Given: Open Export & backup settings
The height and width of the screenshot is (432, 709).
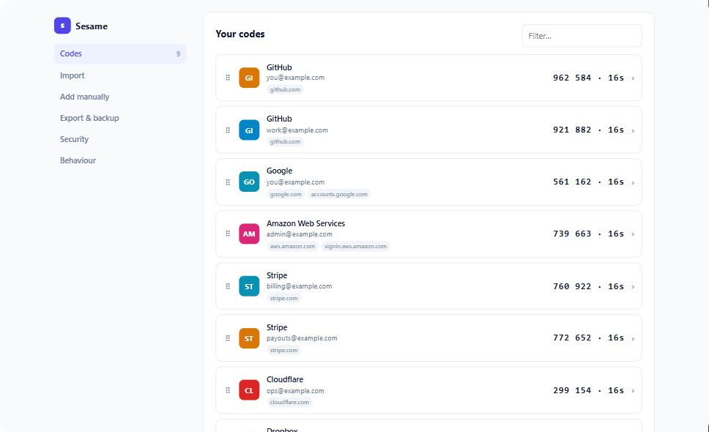Looking at the screenshot, I should (x=89, y=118).
